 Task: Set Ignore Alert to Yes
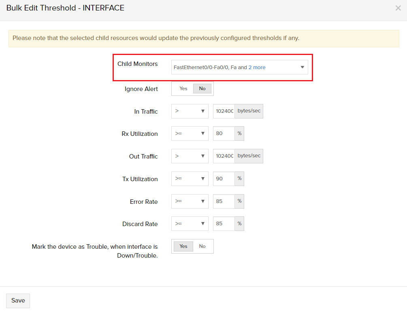click(183, 89)
